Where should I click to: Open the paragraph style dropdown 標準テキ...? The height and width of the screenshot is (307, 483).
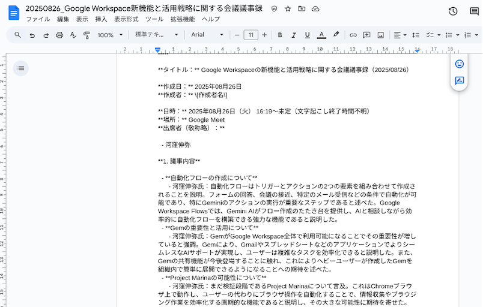[156, 35]
